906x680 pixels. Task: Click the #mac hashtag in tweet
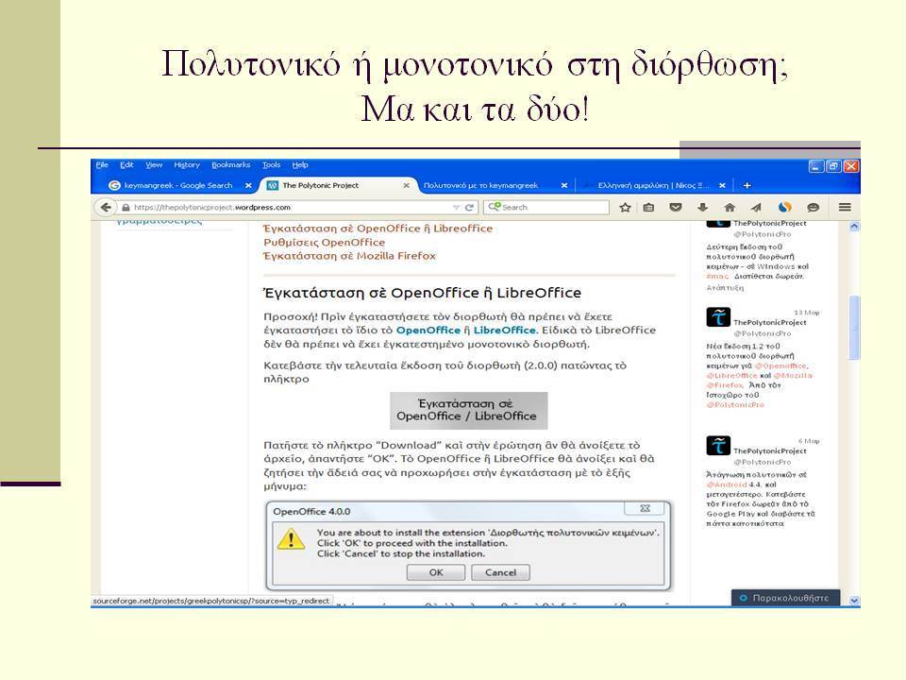717,277
